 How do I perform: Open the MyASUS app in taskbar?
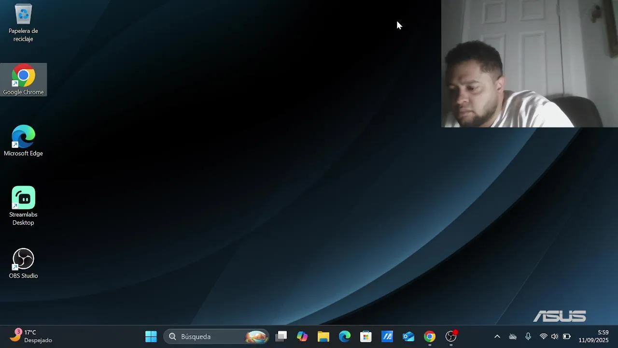click(387, 336)
